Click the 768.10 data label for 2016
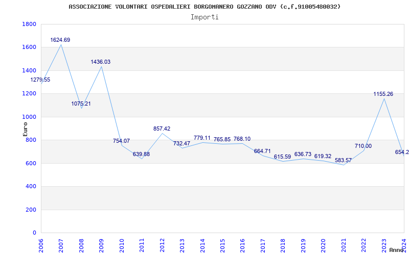This screenshot has width=409, height=255. [242, 139]
